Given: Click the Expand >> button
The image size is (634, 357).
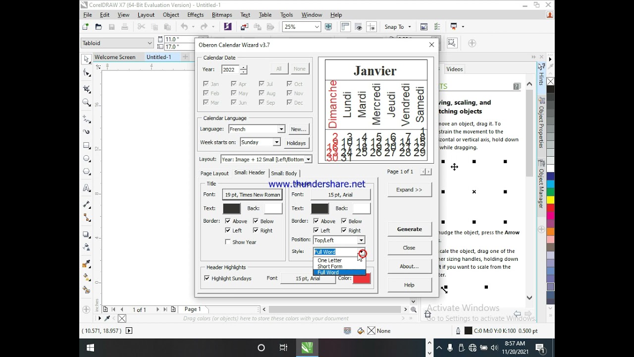Looking at the screenshot, I should click(410, 190).
